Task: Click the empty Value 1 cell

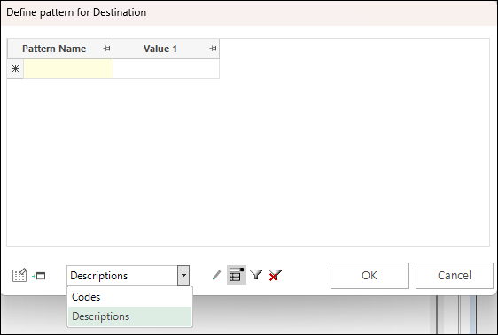Action: 166,68
